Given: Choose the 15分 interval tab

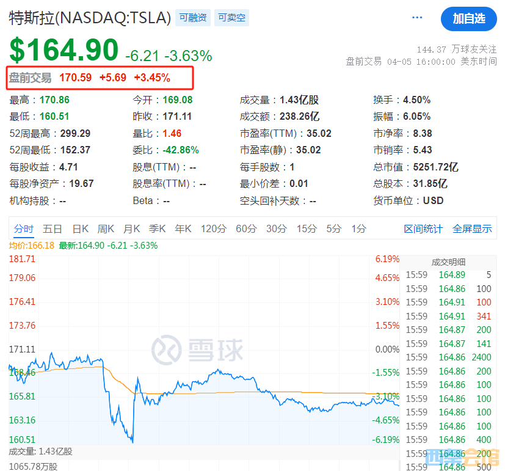Looking at the screenshot, I should (x=307, y=229).
